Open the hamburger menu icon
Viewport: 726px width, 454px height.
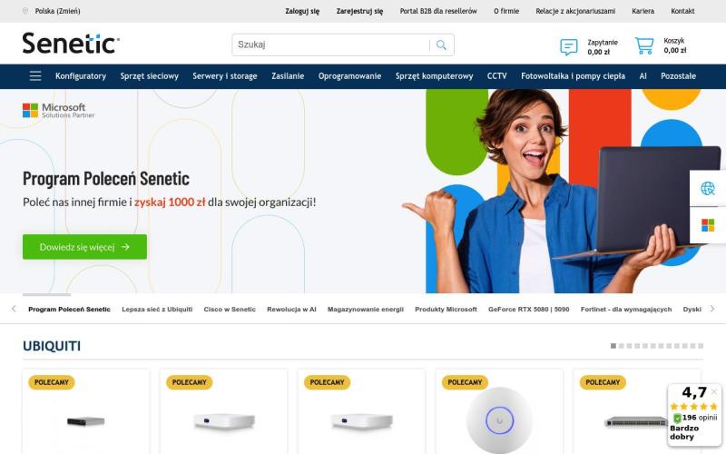(x=35, y=76)
